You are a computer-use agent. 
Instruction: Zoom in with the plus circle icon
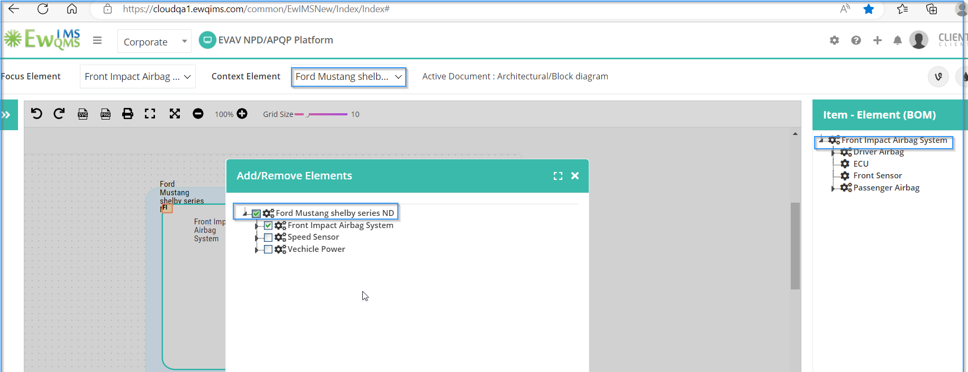[242, 114]
